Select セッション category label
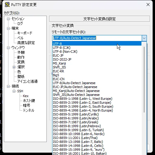The image size is (155, 155). [x=18, y=19]
